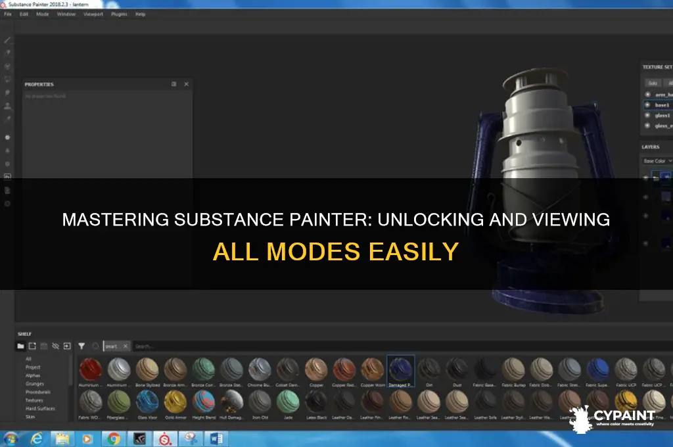The width and height of the screenshot is (673, 447).
Task: Open the Help menu
Action: tap(141, 14)
